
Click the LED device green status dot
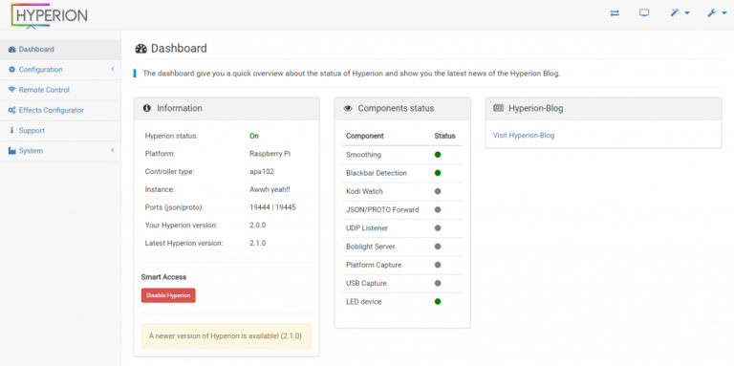tap(438, 301)
